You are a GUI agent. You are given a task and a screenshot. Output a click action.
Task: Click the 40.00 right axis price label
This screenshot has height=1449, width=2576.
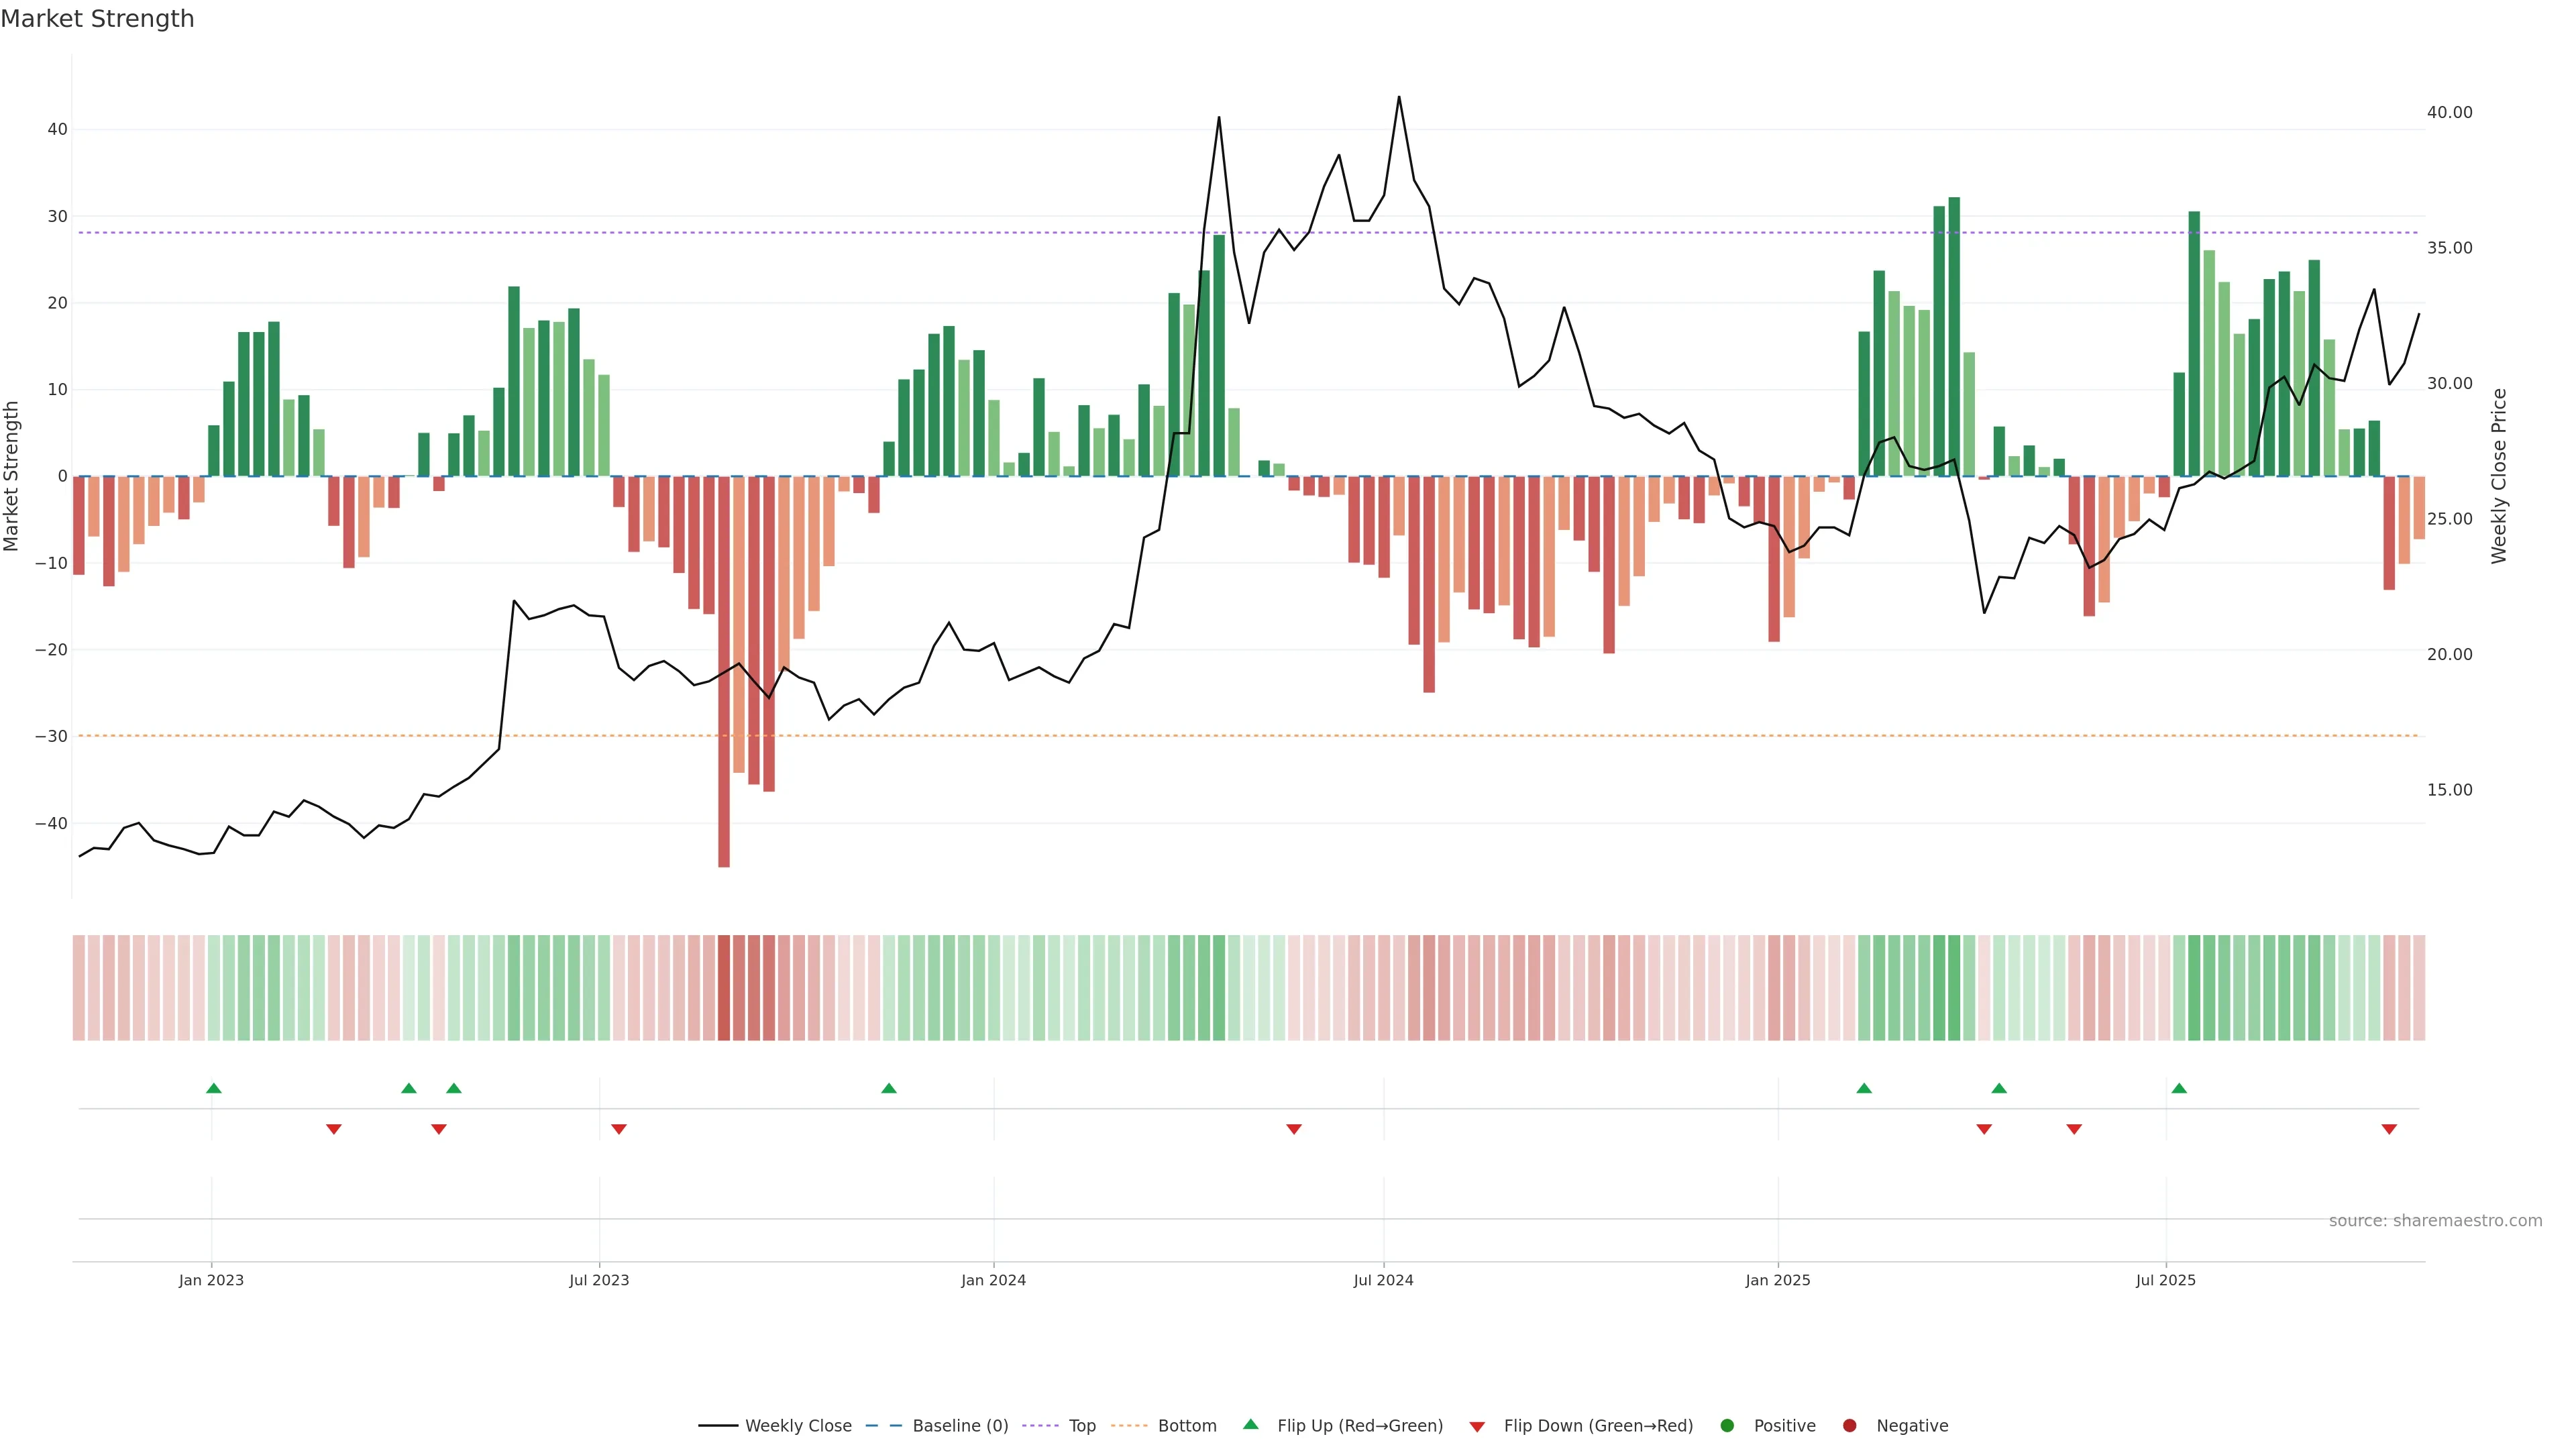point(2449,113)
